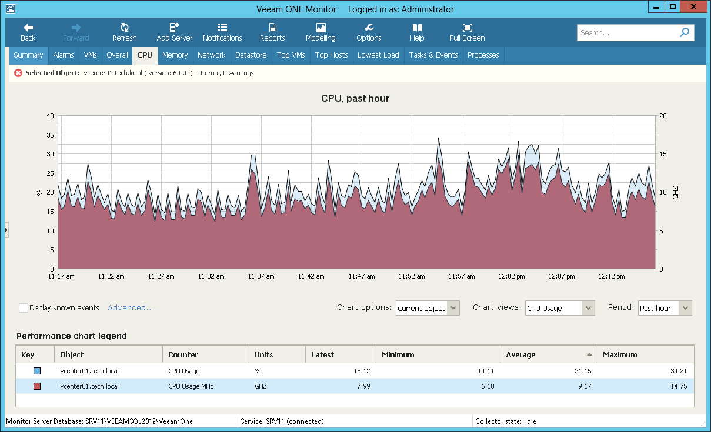
Task: Select the CPU tab
Action: (145, 55)
